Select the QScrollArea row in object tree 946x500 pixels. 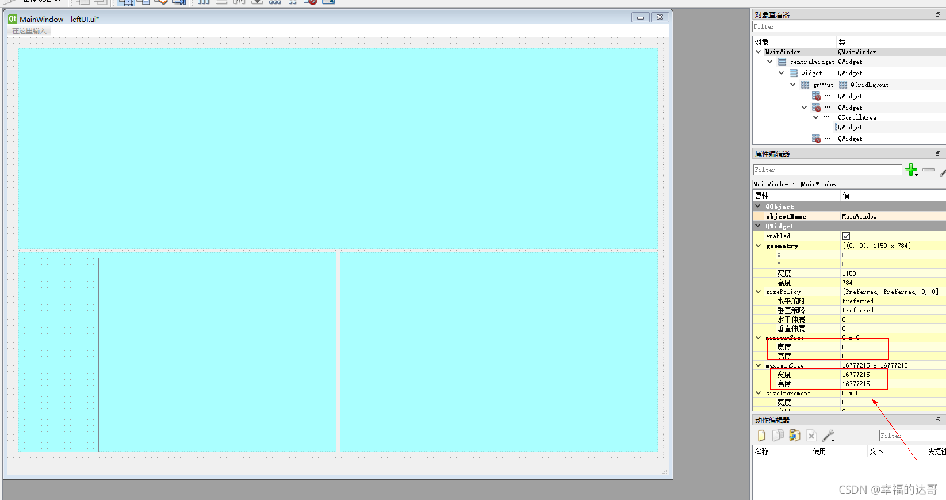tap(849, 117)
